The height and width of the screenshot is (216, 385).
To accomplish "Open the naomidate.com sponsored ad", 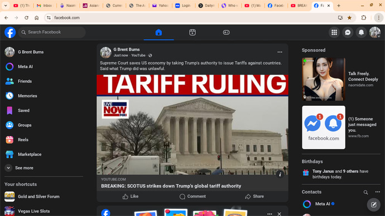I will (341, 80).
